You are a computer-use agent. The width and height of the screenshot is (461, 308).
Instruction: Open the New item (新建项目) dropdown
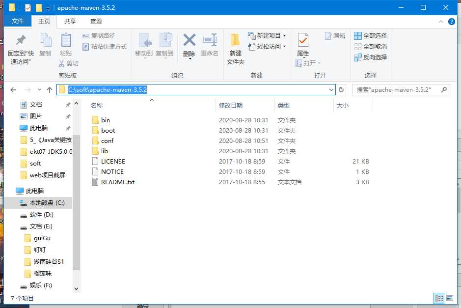pyautogui.click(x=267, y=35)
